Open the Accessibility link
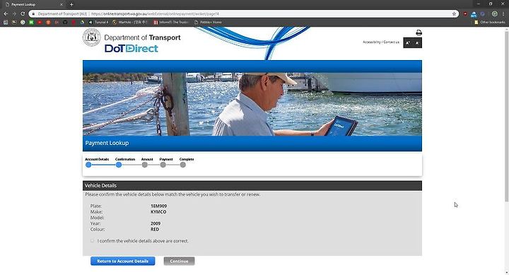The image size is (509, 275). click(371, 42)
